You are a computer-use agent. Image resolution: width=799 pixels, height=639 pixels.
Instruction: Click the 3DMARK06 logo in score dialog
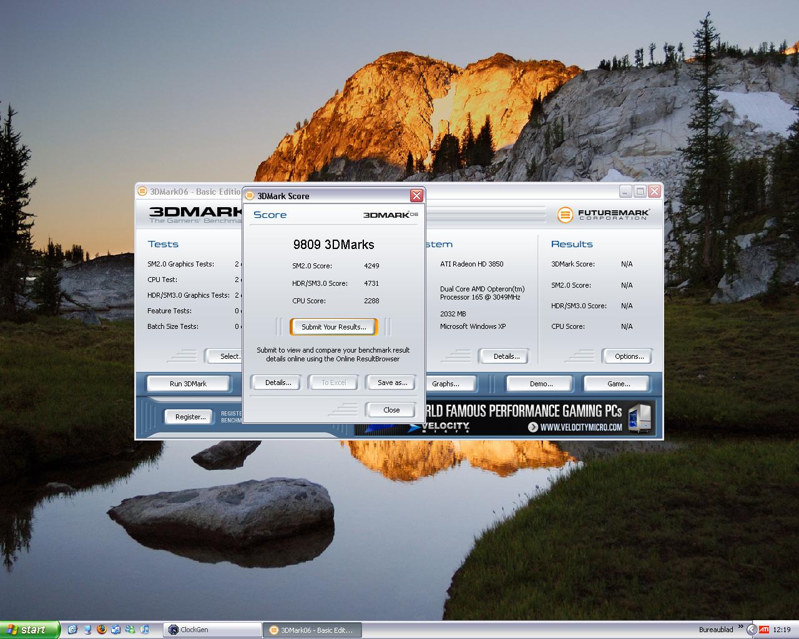(391, 215)
